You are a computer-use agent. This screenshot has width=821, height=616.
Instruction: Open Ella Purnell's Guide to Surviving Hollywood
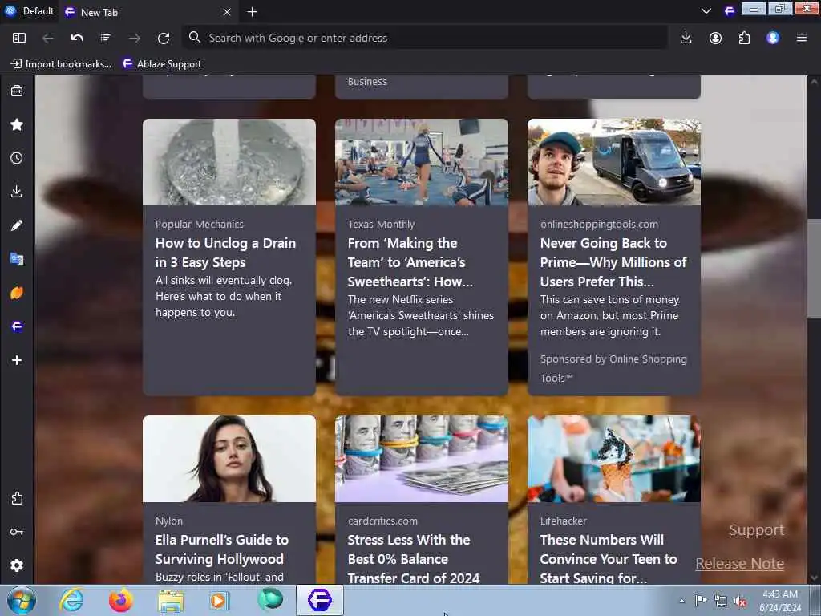pos(222,549)
